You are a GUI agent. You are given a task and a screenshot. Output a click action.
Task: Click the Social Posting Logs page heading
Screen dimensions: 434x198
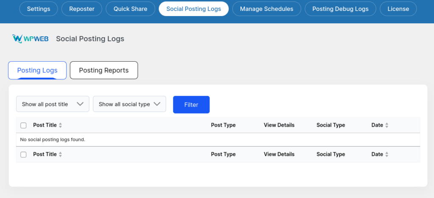pos(90,39)
